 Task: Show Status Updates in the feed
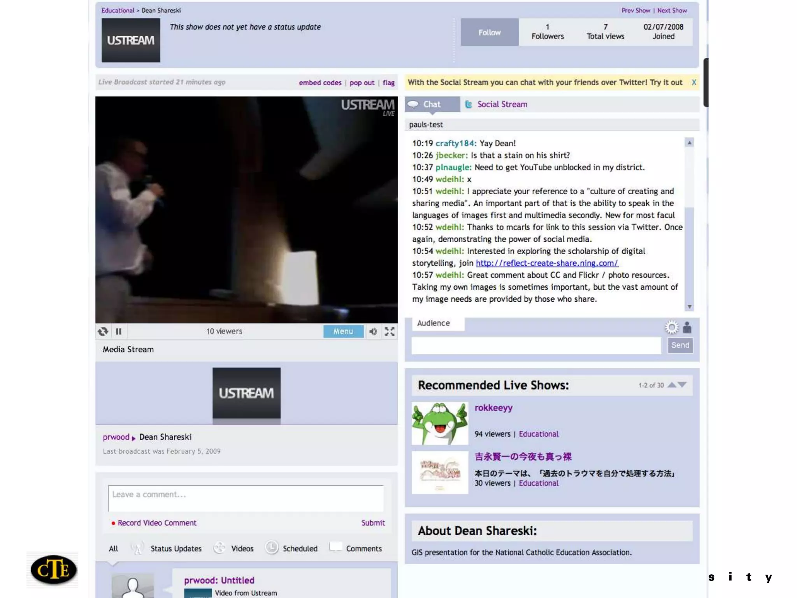176,549
